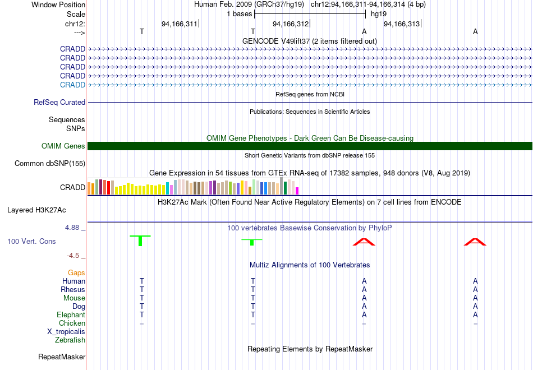Click the SNPs track label
This screenshot has width=533, height=370.
[x=76, y=128]
